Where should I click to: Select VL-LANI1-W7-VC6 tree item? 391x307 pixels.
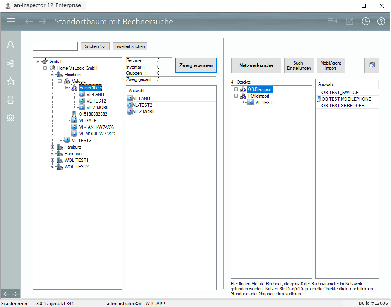pyautogui.click(x=96, y=127)
